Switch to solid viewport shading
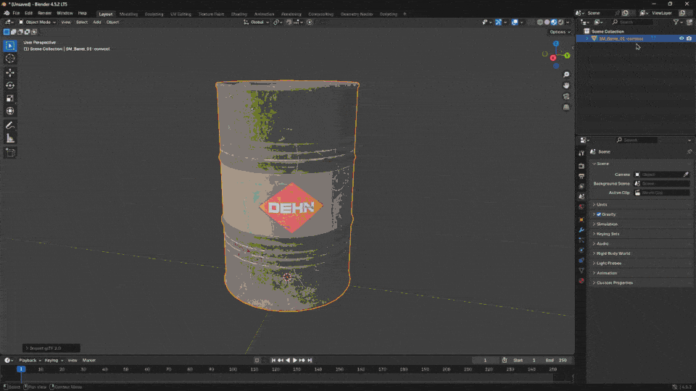The image size is (696, 391). [x=547, y=22]
